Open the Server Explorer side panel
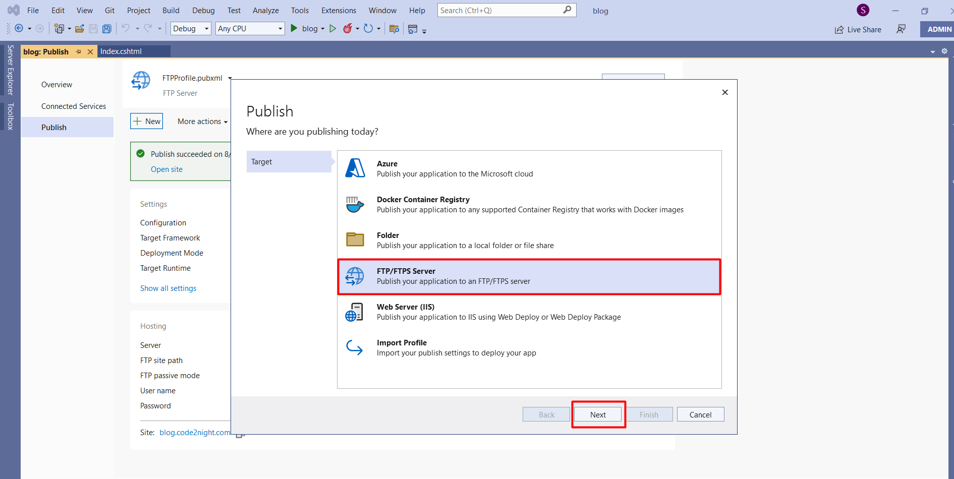The image size is (954, 479). 10,70
